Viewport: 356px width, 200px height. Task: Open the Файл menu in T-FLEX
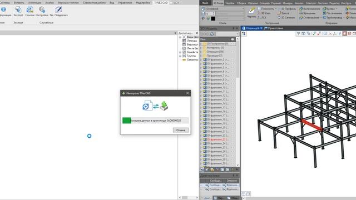[x=205, y=3]
